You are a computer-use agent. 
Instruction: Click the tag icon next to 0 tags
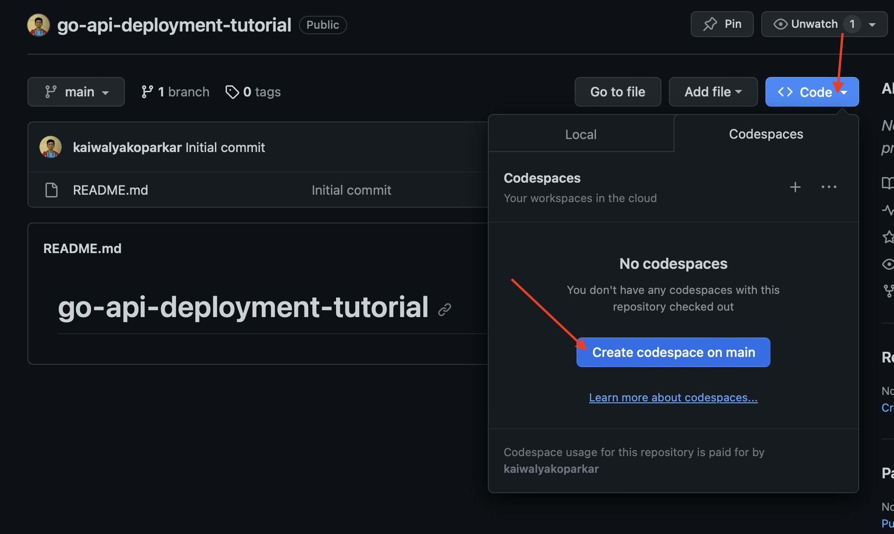(x=231, y=91)
